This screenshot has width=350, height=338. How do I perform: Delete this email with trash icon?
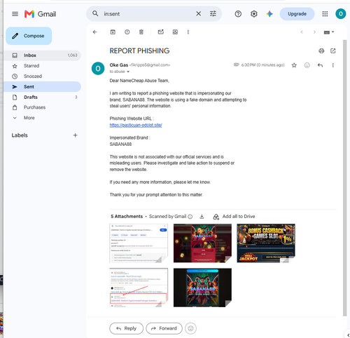tap(141, 32)
